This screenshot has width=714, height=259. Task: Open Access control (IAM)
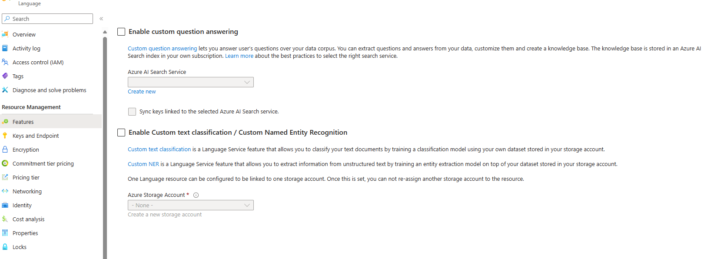(x=38, y=62)
